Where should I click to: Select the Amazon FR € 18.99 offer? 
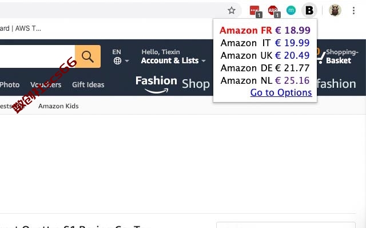[x=265, y=30]
